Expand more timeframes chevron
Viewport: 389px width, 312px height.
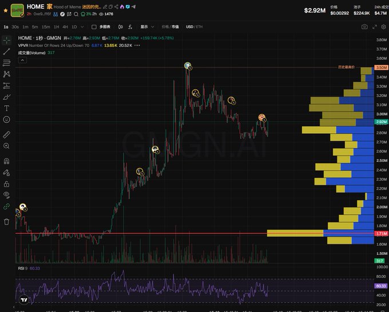[82, 27]
